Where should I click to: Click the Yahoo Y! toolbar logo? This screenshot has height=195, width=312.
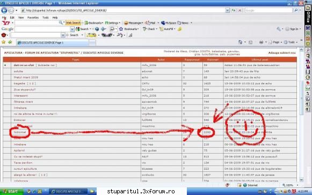point(6,23)
